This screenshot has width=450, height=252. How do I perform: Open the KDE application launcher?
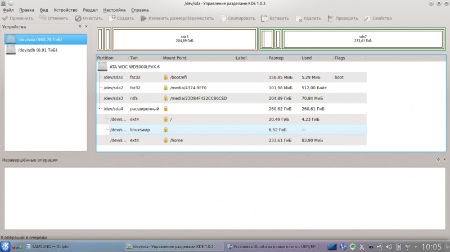click(5, 246)
